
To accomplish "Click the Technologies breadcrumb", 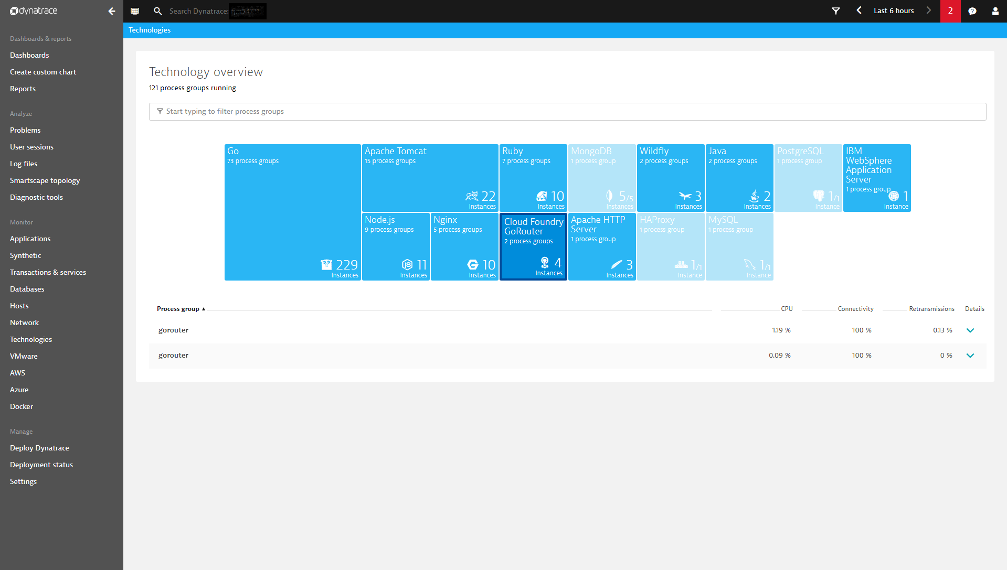I will click(x=150, y=30).
